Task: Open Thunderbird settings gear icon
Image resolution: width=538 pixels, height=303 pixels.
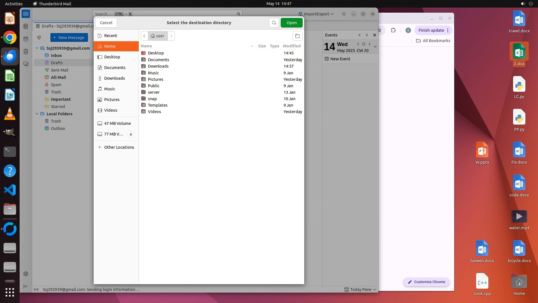Action: click(26, 274)
